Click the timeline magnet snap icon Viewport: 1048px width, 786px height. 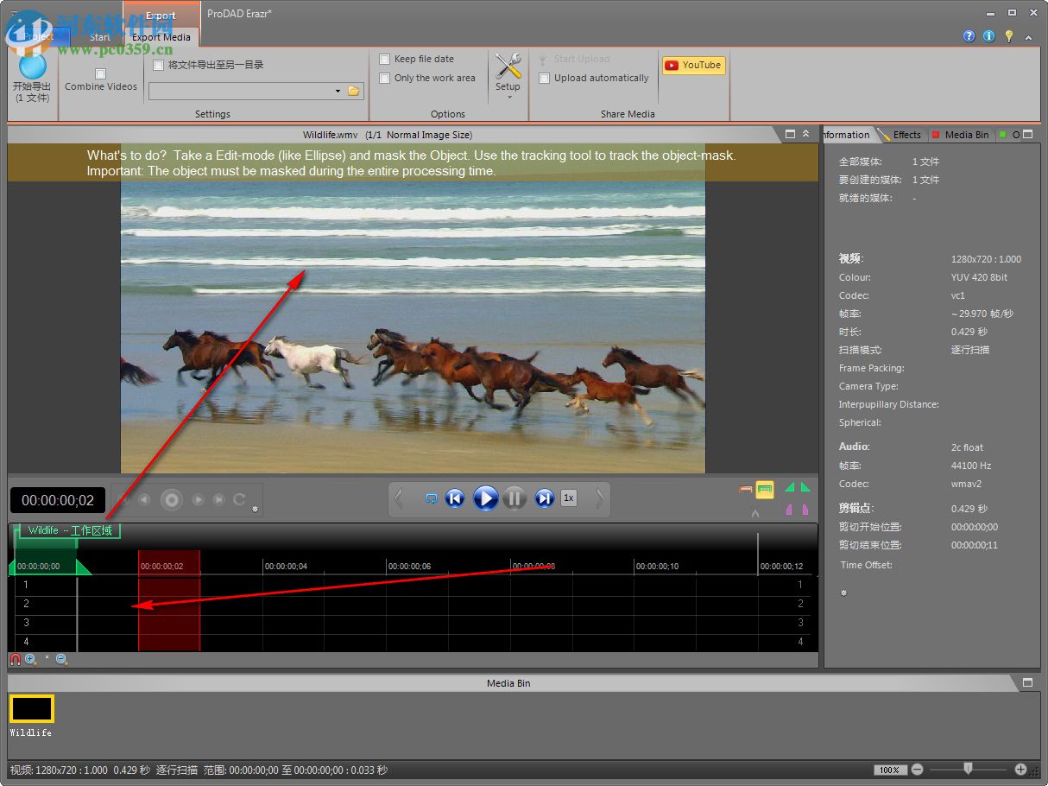point(16,660)
